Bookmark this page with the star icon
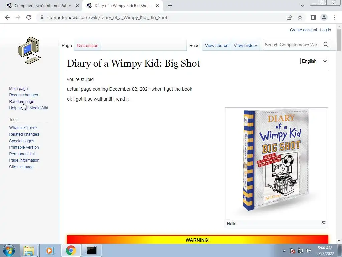Image resolution: width=342 pixels, height=257 pixels. (x=300, y=17)
